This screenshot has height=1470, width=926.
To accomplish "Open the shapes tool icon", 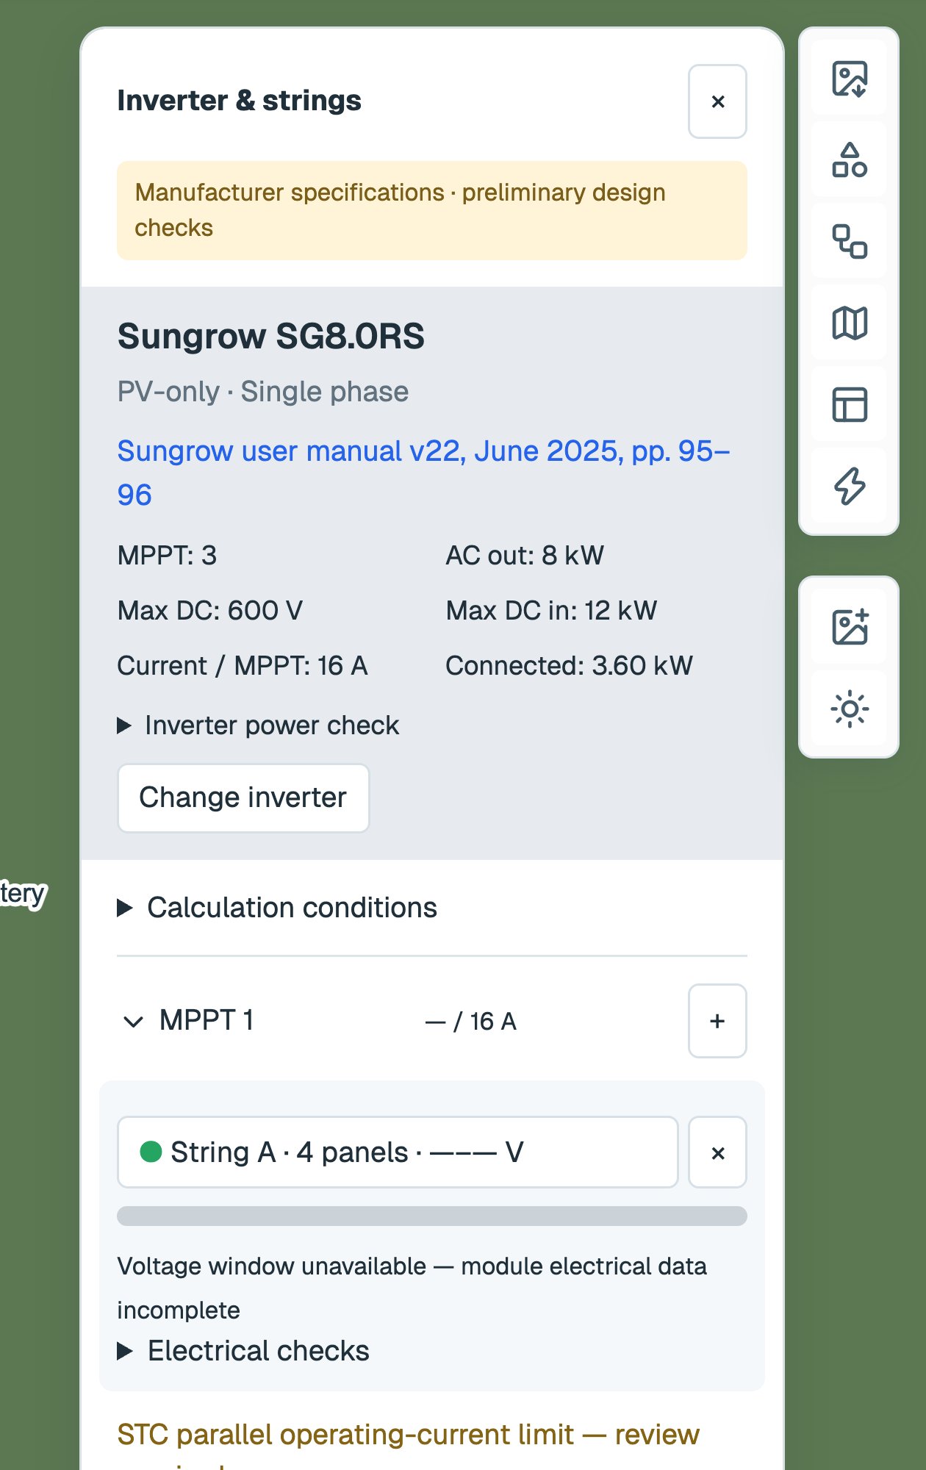I will (850, 160).
